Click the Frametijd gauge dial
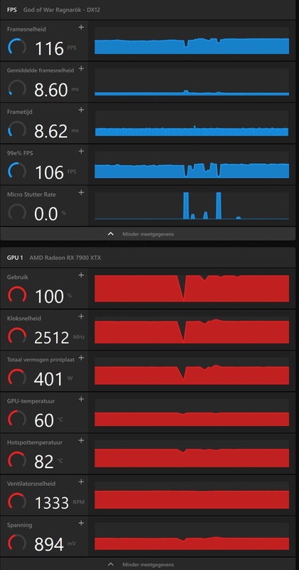The width and height of the screenshot is (299, 570). coord(16,130)
